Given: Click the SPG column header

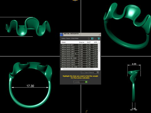Looking at the screenshot, I should tap(96, 42).
